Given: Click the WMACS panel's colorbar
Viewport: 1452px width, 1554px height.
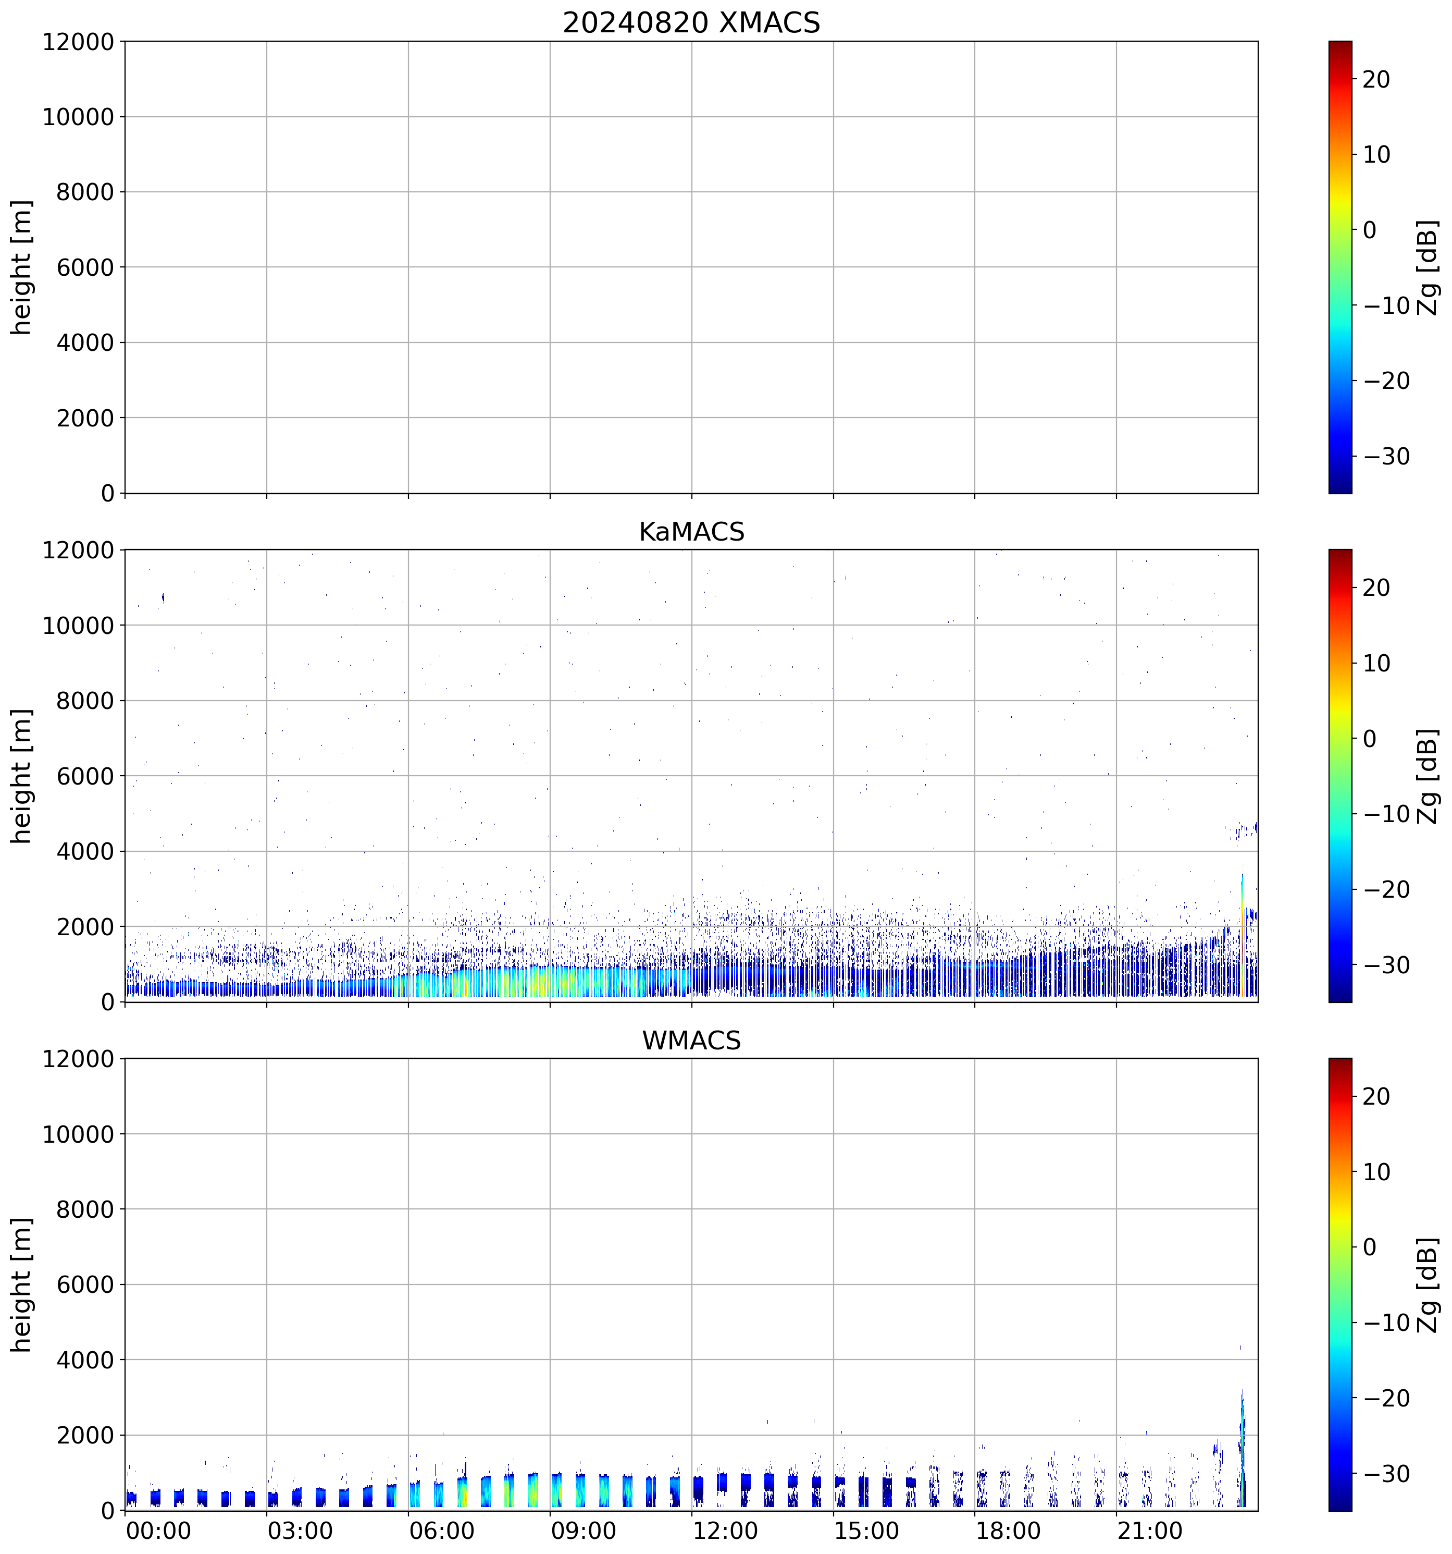Looking at the screenshot, I should tap(1339, 1284).
